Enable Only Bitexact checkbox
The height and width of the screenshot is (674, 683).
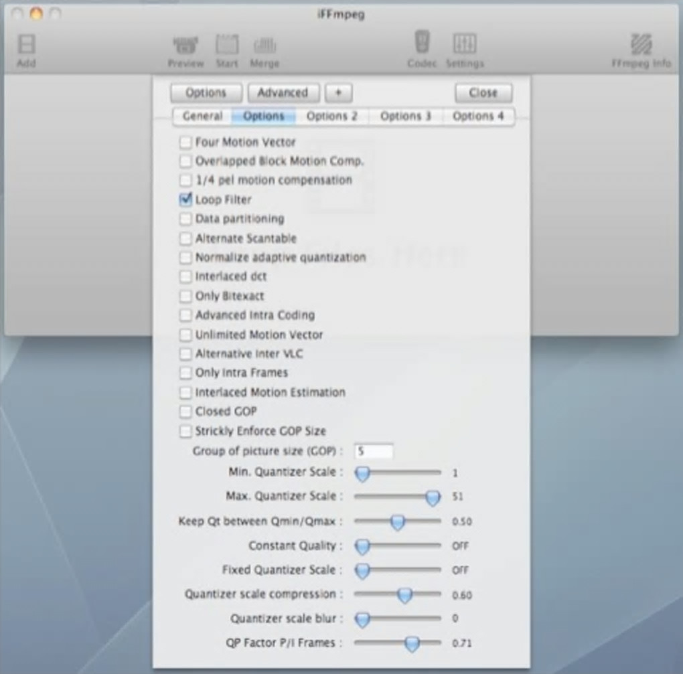pos(185,296)
